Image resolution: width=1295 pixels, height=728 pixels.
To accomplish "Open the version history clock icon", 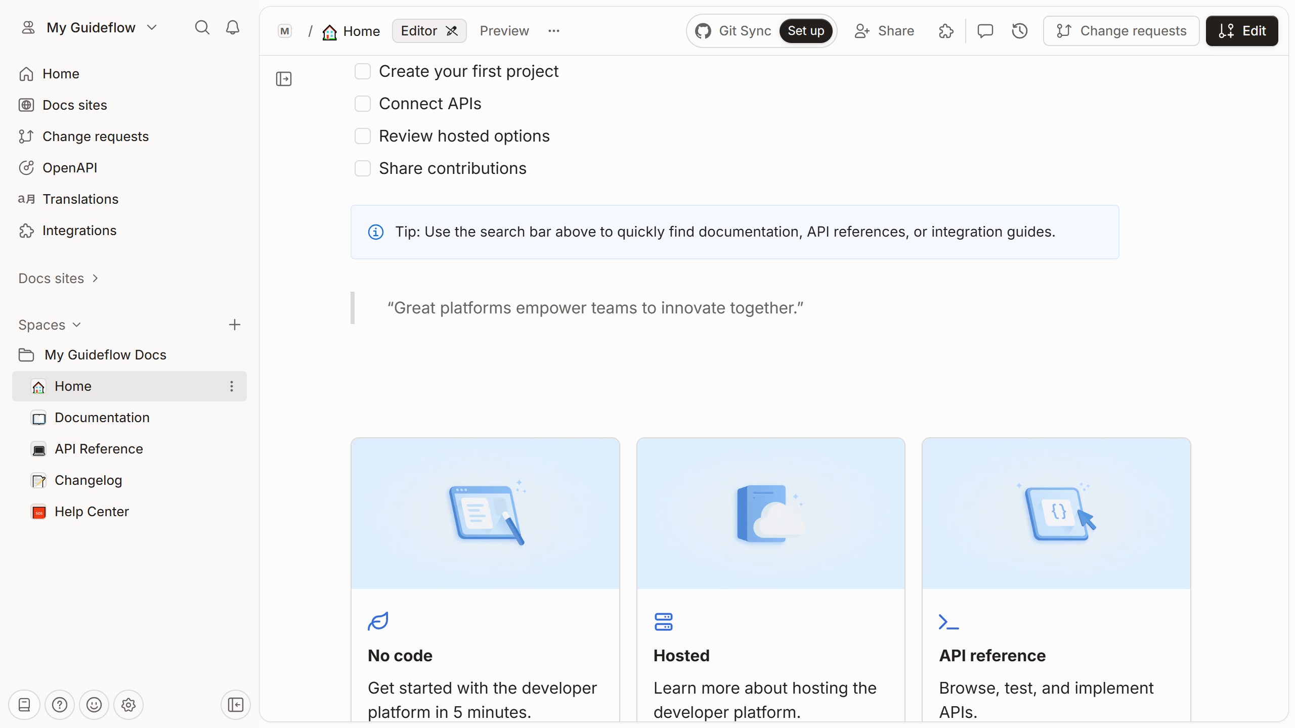I will point(1019,31).
